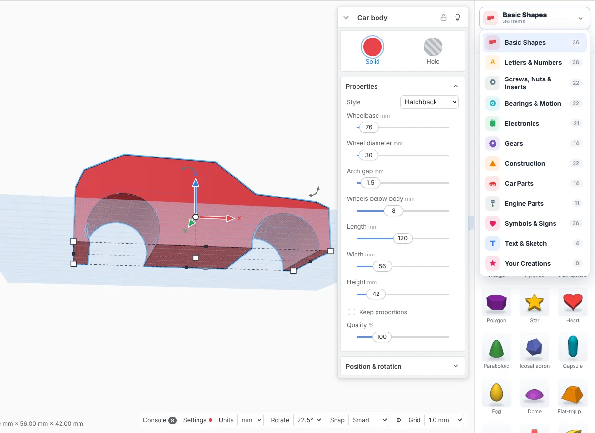Click the Console badge showing 8
The height and width of the screenshot is (433, 595).
[x=172, y=420]
